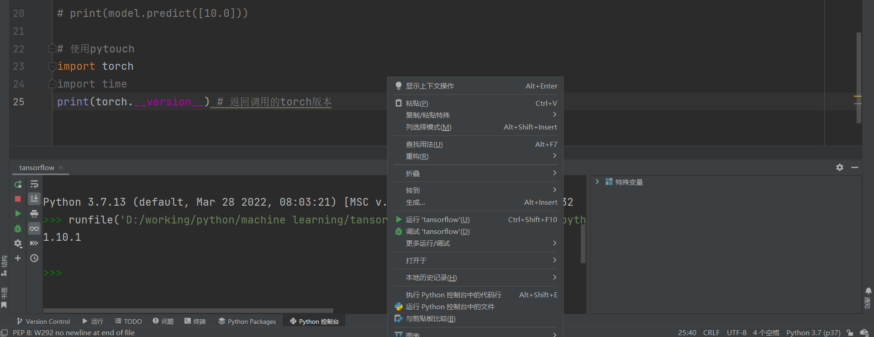The width and height of the screenshot is (874, 337).
Task: Attach debugger using the green bug icon
Action: pyautogui.click(x=18, y=228)
